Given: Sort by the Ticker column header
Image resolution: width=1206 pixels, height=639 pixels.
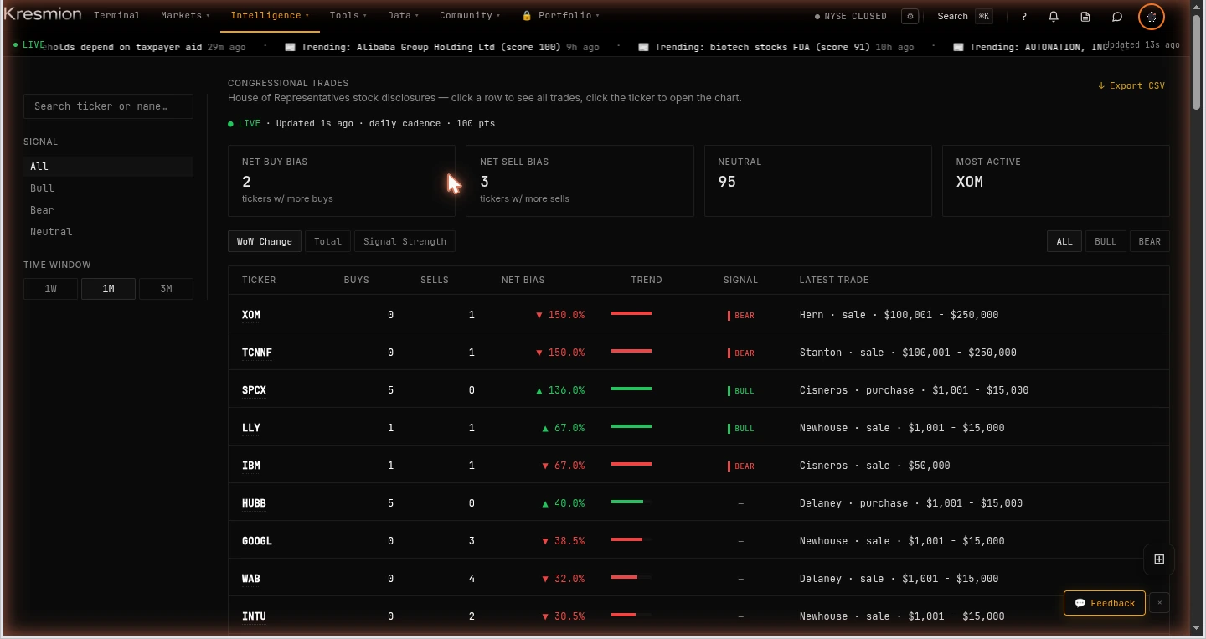Looking at the screenshot, I should pos(259,280).
